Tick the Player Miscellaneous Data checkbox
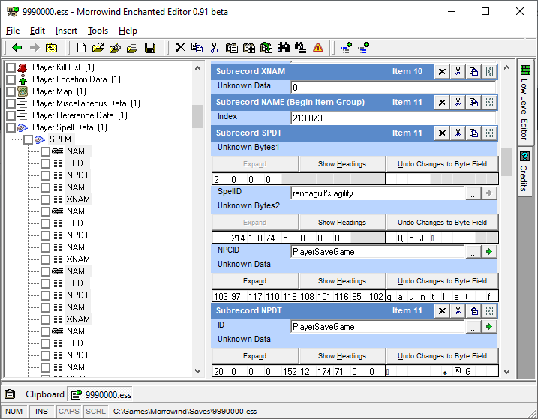Screen dimensions: 538x419 pos(11,103)
